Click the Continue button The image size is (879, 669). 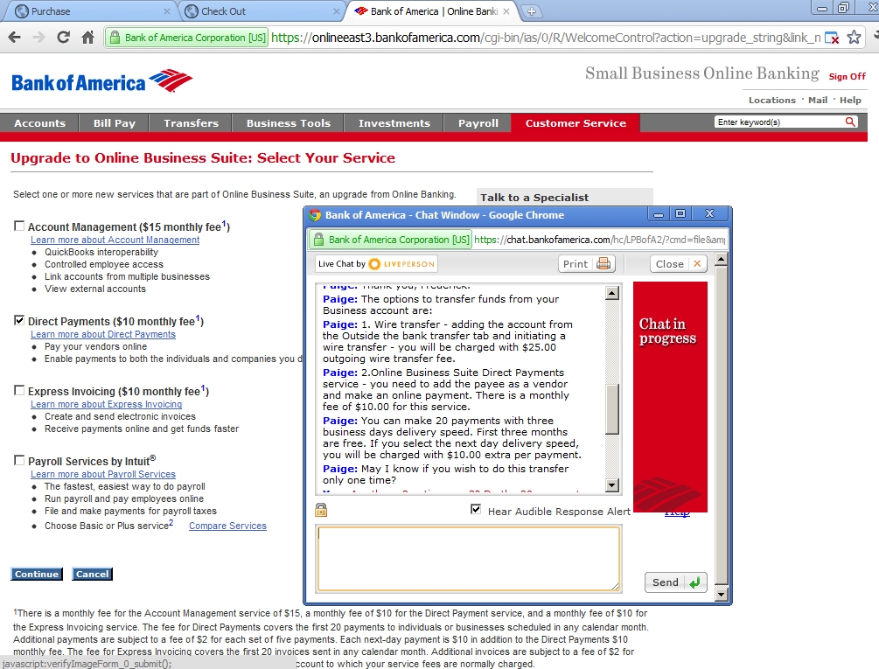tap(37, 574)
